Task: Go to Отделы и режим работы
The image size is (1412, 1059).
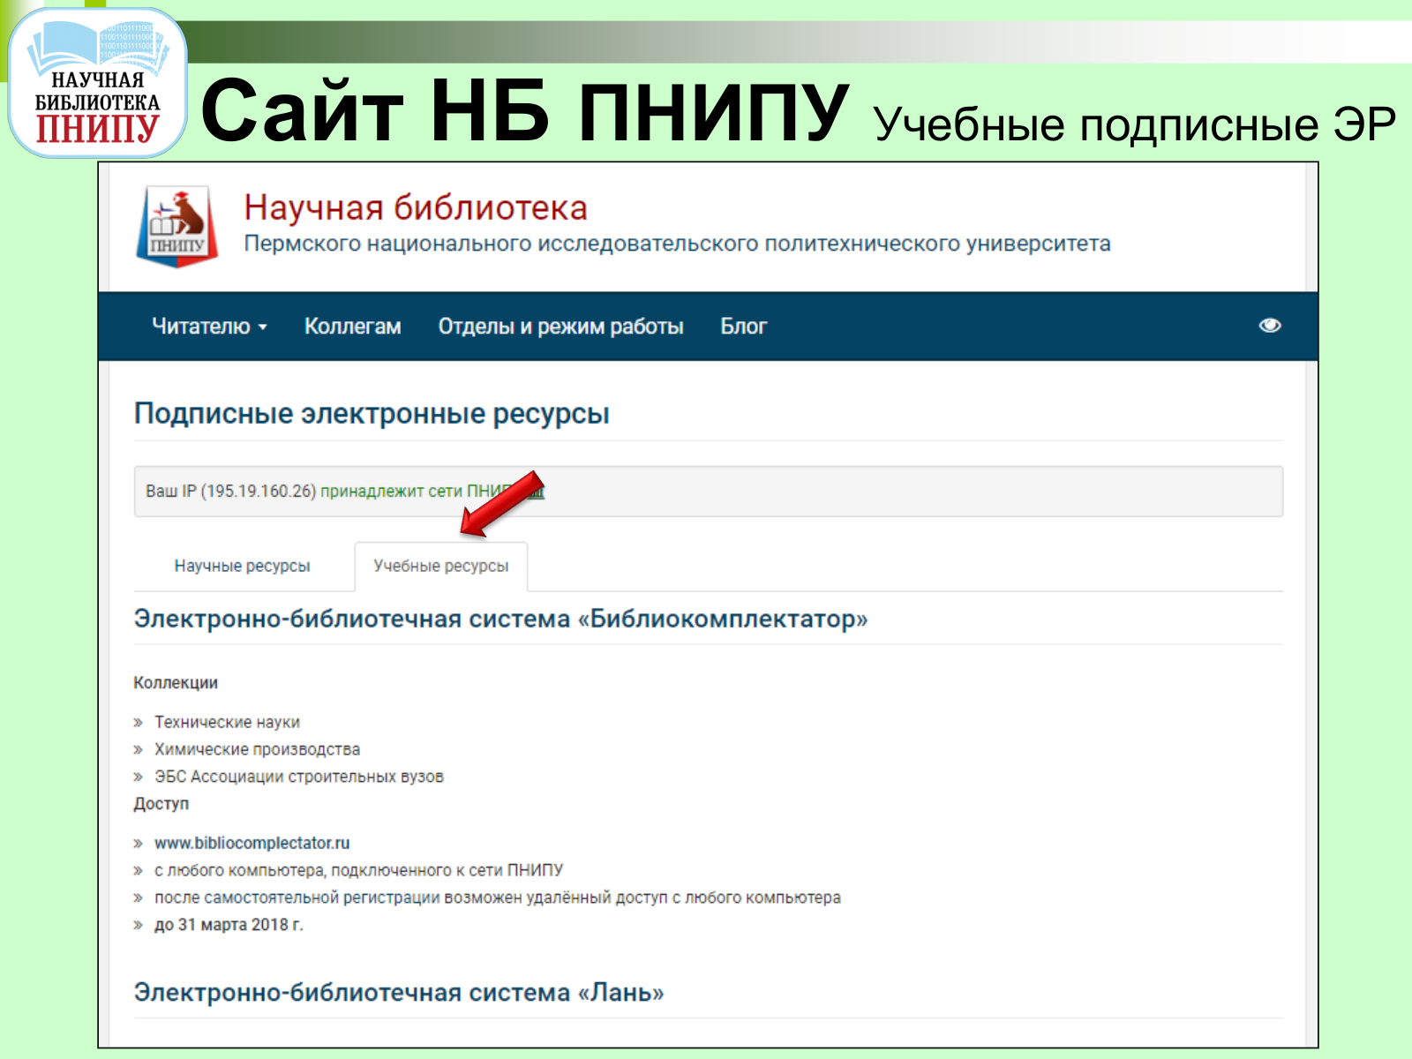Action: [x=560, y=327]
